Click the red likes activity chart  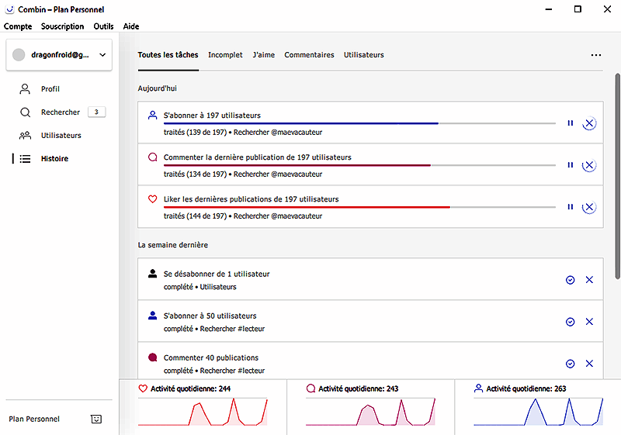203,412
